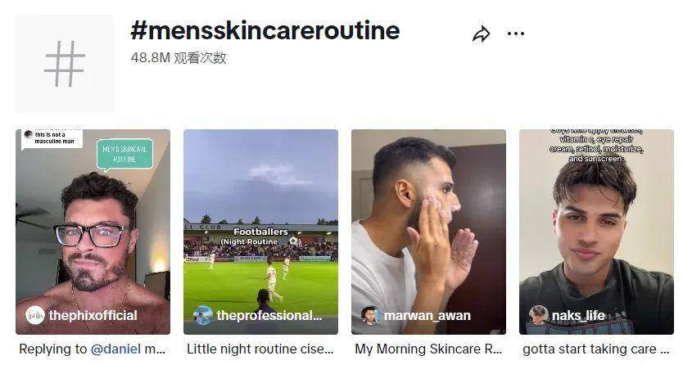
Task: Click the #mensskincareroutine title
Action: click(265, 30)
